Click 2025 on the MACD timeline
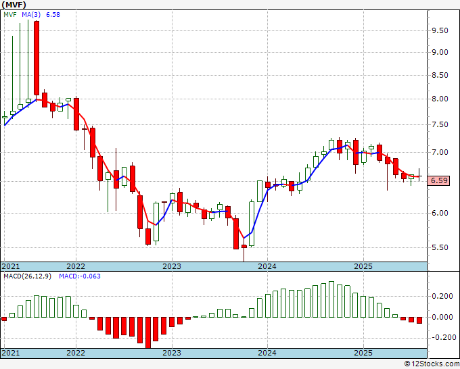460x369 pixels. [363, 353]
